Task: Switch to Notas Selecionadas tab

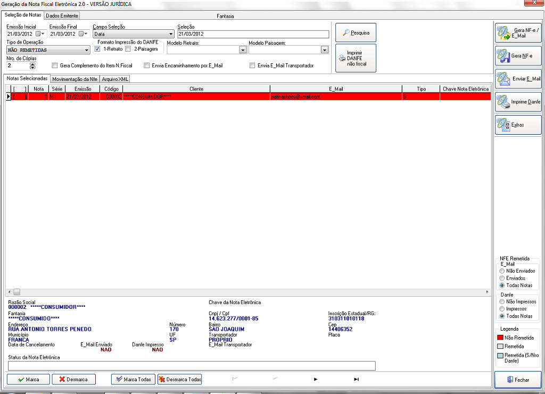Action: click(27, 79)
